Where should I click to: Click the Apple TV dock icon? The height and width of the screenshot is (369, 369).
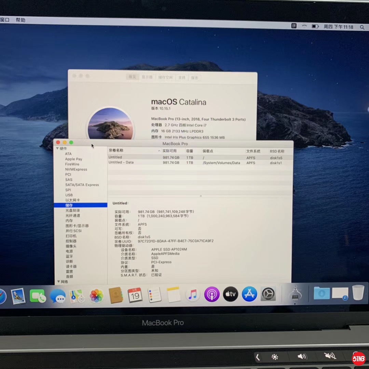coord(231,294)
